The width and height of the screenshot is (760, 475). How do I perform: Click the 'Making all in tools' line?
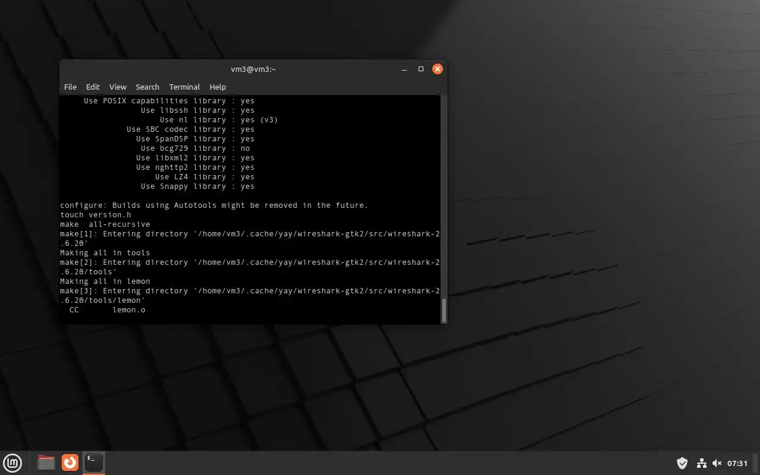tap(105, 253)
